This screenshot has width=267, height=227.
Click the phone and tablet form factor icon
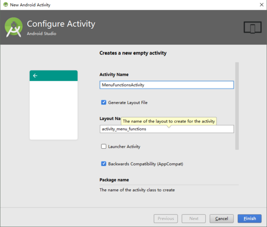click(x=252, y=27)
